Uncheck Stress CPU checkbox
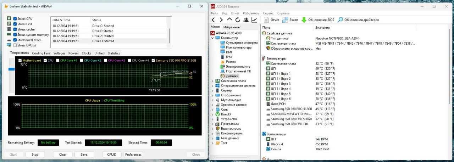 (15, 19)
